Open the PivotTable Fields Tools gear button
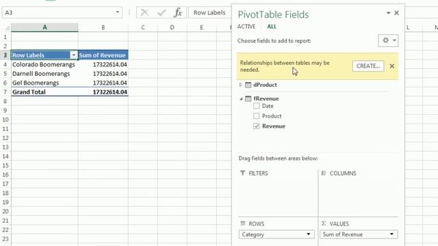The height and width of the screenshot is (246, 438). (x=388, y=40)
